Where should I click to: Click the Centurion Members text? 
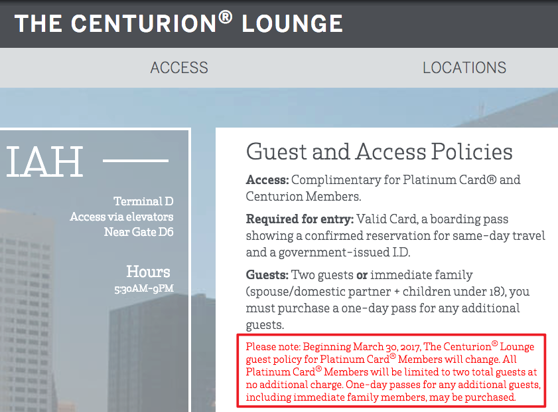point(303,197)
